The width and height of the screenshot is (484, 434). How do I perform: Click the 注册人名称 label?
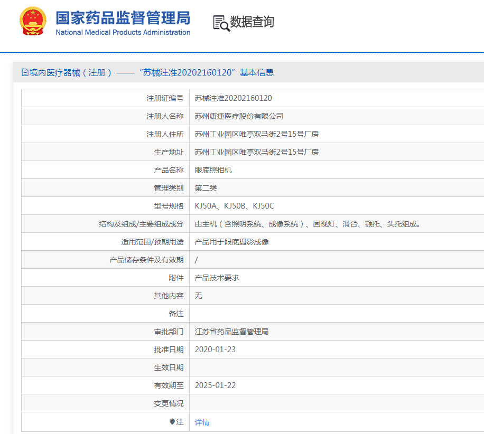pyautogui.click(x=165, y=116)
